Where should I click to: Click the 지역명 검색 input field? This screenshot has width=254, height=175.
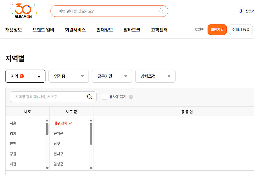pyautogui.click(x=54, y=97)
